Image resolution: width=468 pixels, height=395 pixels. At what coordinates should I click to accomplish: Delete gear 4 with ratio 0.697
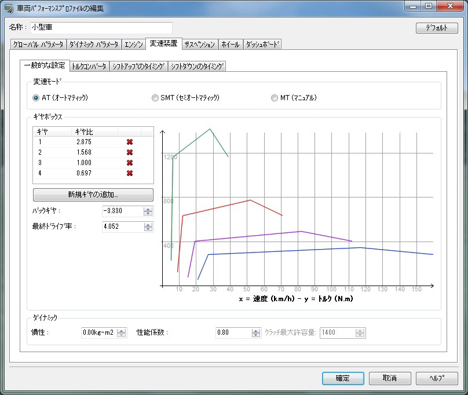pyautogui.click(x=130, y=173)
